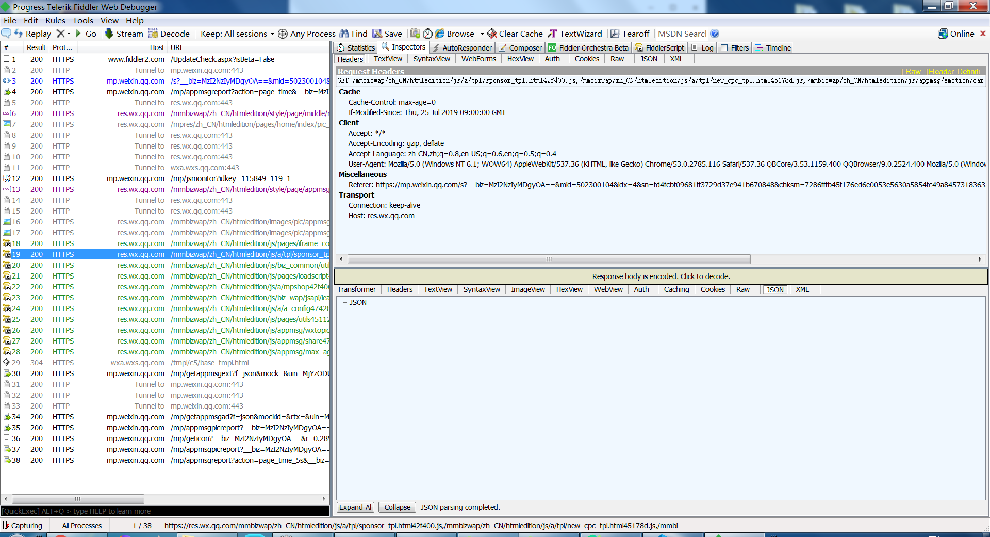
Task: Click the Remove sessions X icon
Action: (60, 34)
